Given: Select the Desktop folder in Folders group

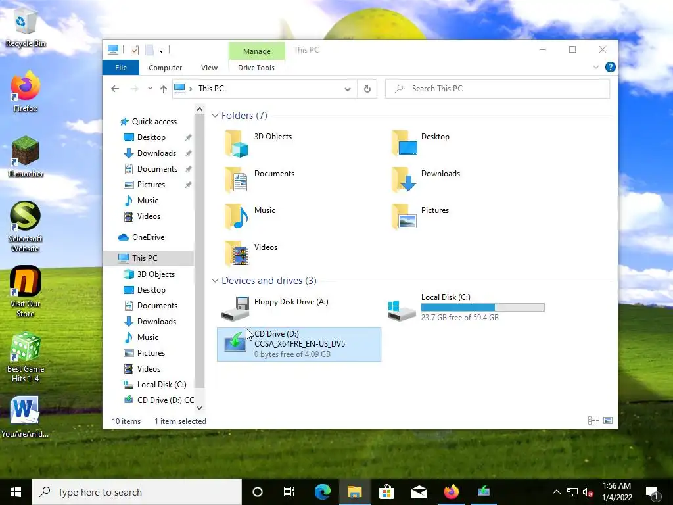Looking at the screenshot, I should point(404,143).
